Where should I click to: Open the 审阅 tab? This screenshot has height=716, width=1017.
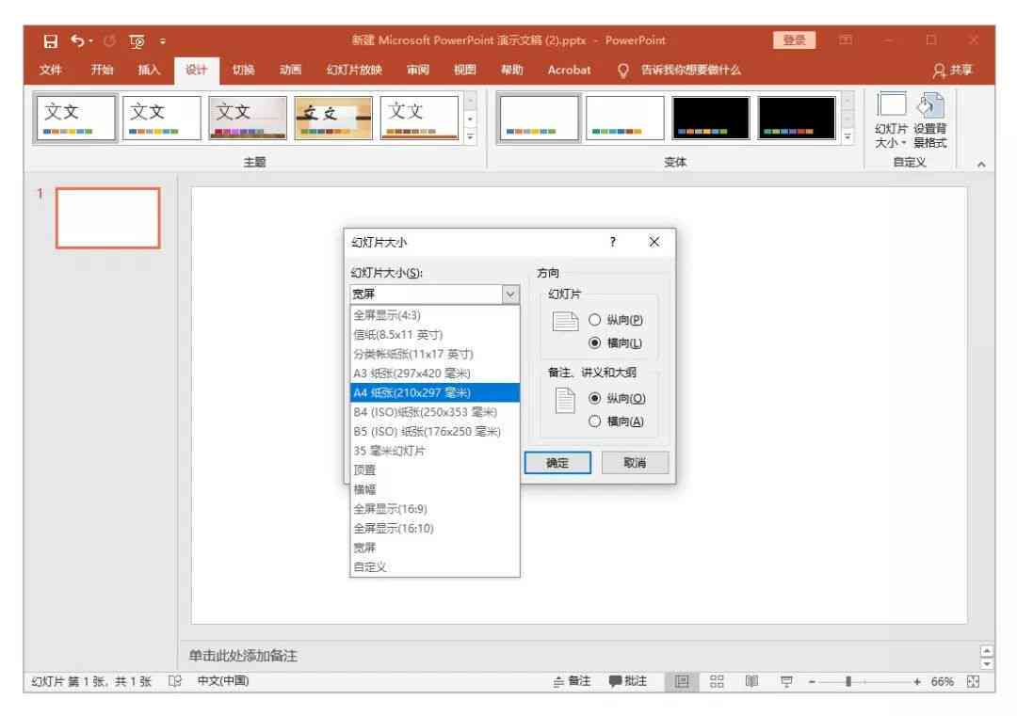click(x=418, y=70)
